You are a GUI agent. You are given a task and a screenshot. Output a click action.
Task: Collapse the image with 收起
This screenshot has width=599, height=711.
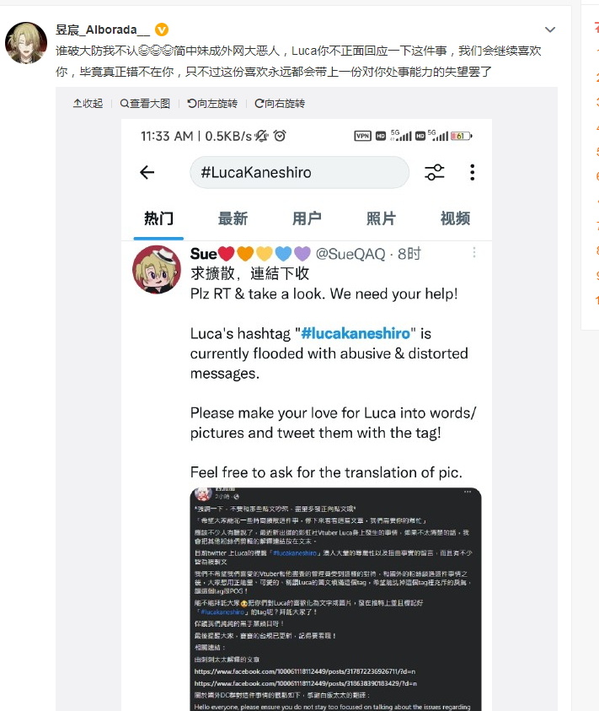click(88, 104)
